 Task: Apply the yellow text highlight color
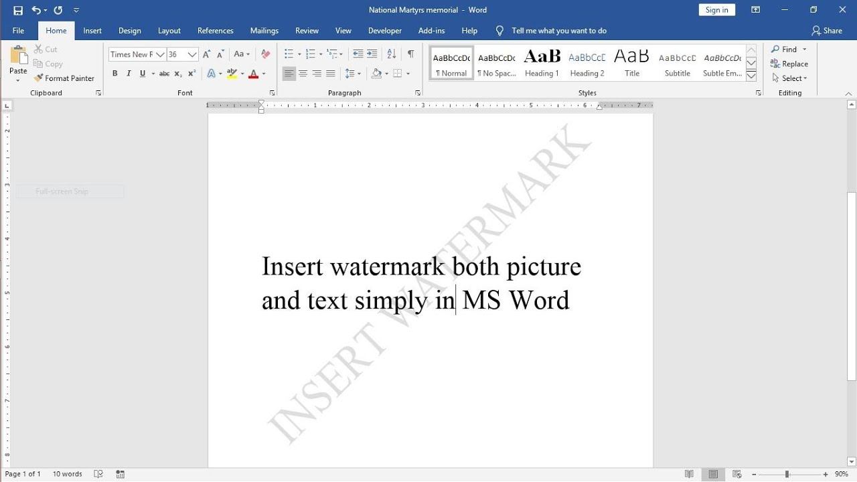[232, 74]
